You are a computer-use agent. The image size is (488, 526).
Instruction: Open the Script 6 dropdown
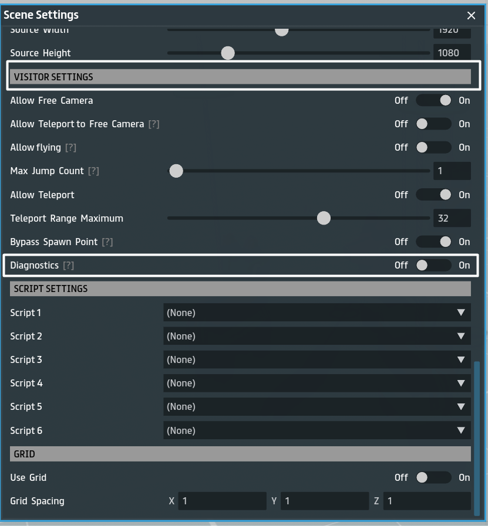(x=317, y=431)
